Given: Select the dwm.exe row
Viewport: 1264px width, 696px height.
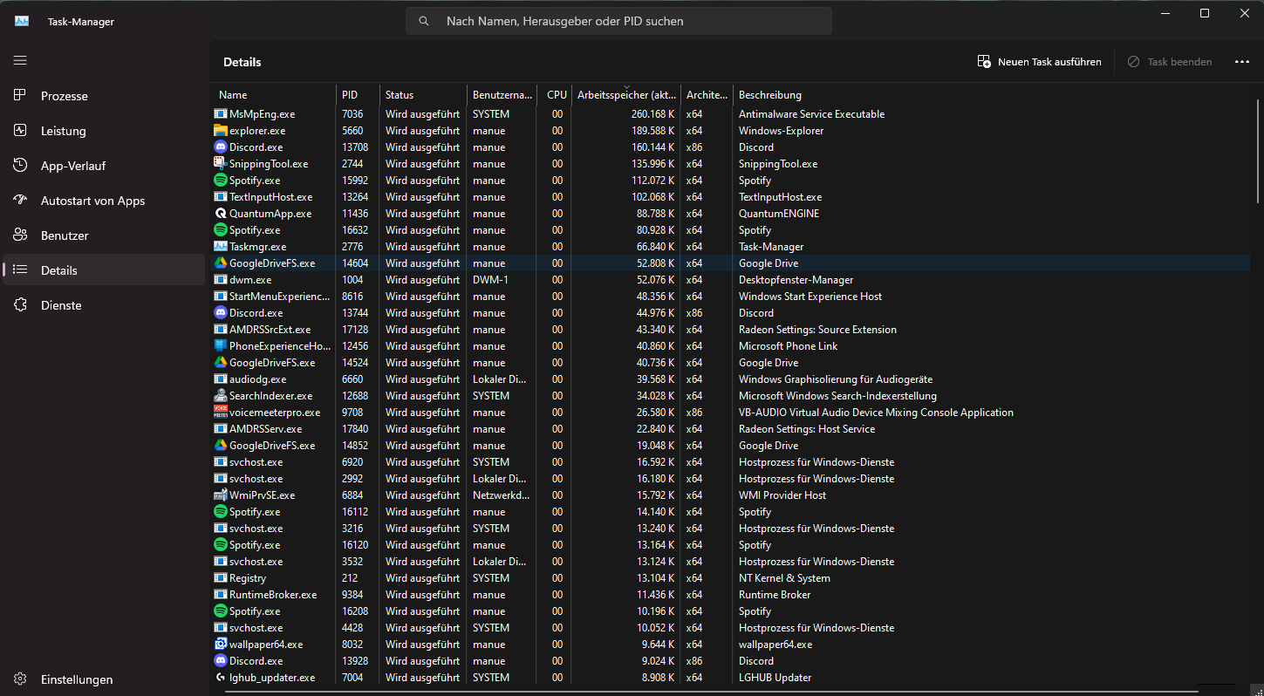Looking at the screenshot, I should pos(731,280).
